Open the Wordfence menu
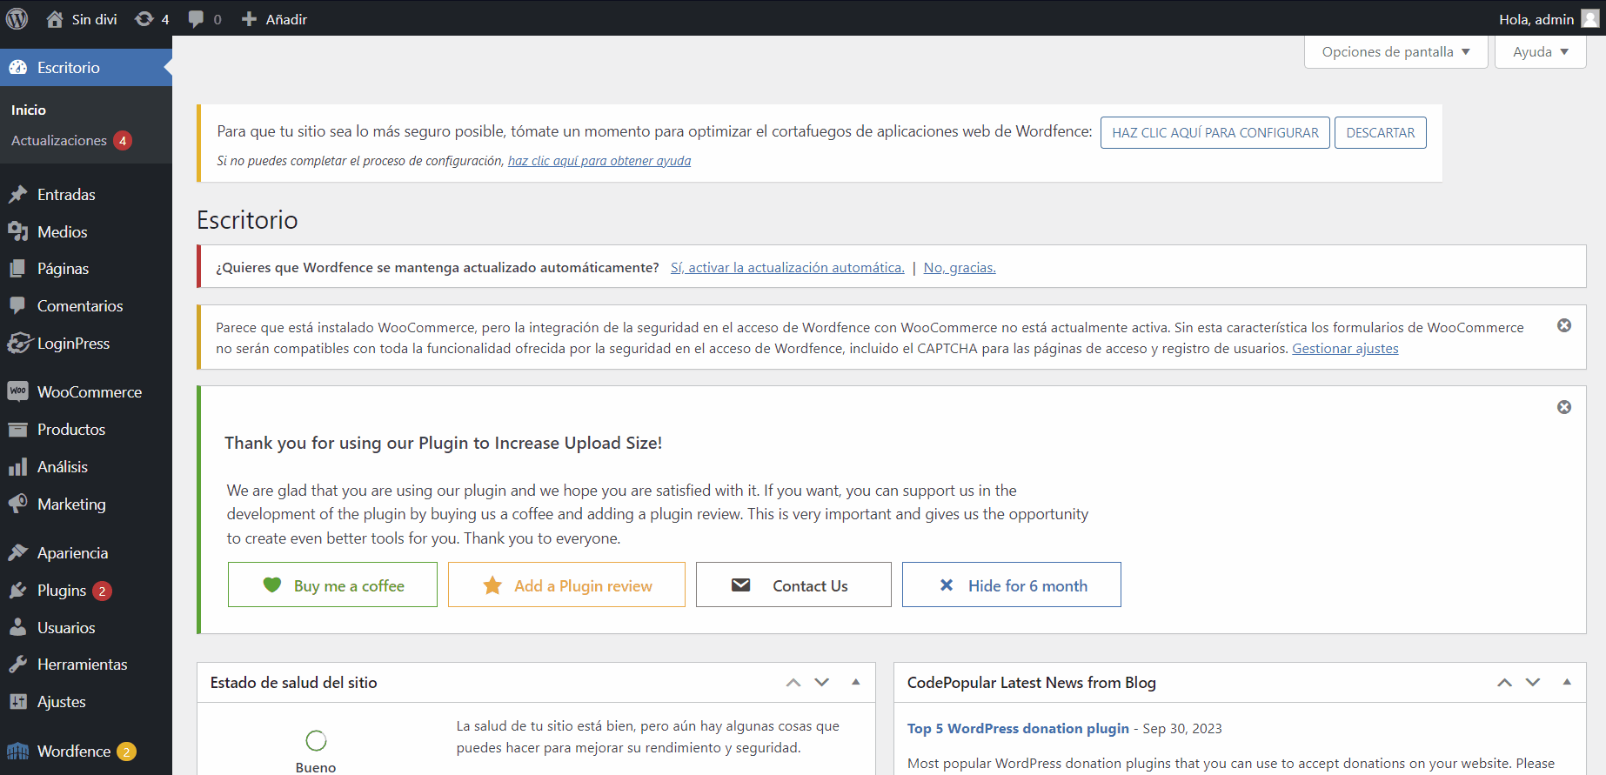 (74, 751)
